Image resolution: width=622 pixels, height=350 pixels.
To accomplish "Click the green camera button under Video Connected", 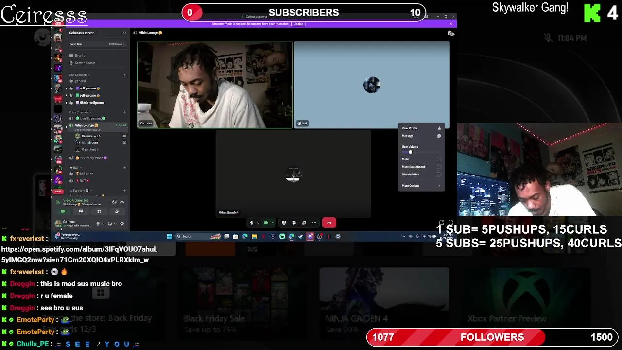I will 63,211.
